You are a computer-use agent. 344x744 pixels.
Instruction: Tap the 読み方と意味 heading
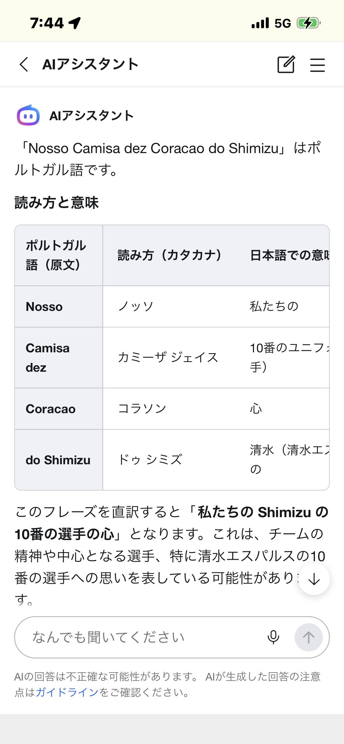(57, 203)
